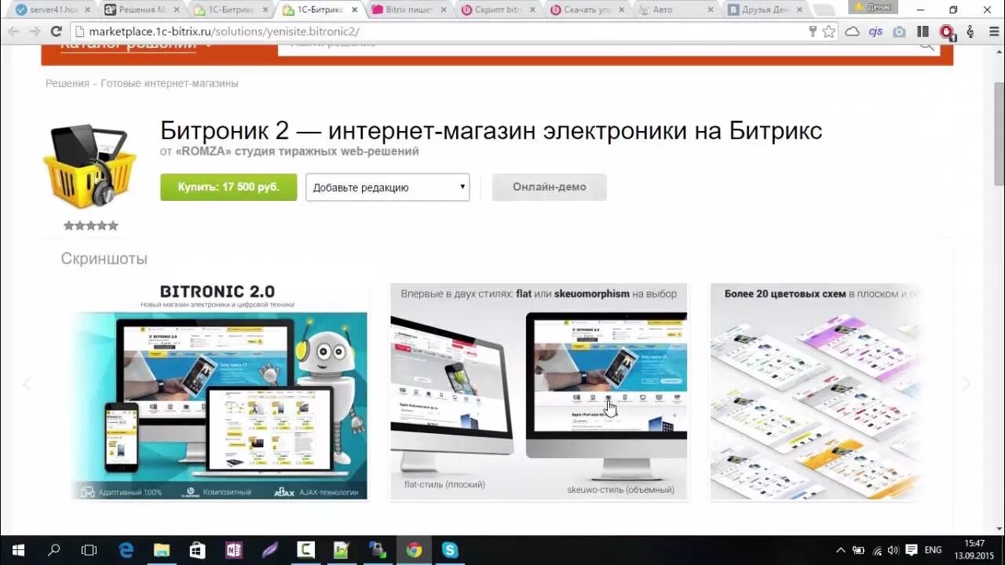Open Skype from the taskbar

click(x=450, y=550)
